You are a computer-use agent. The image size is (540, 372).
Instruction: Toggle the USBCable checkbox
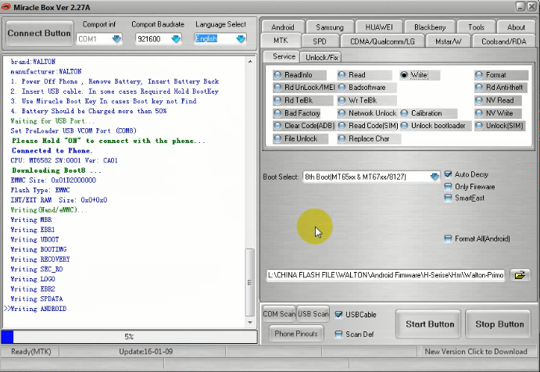click(338, 314)
